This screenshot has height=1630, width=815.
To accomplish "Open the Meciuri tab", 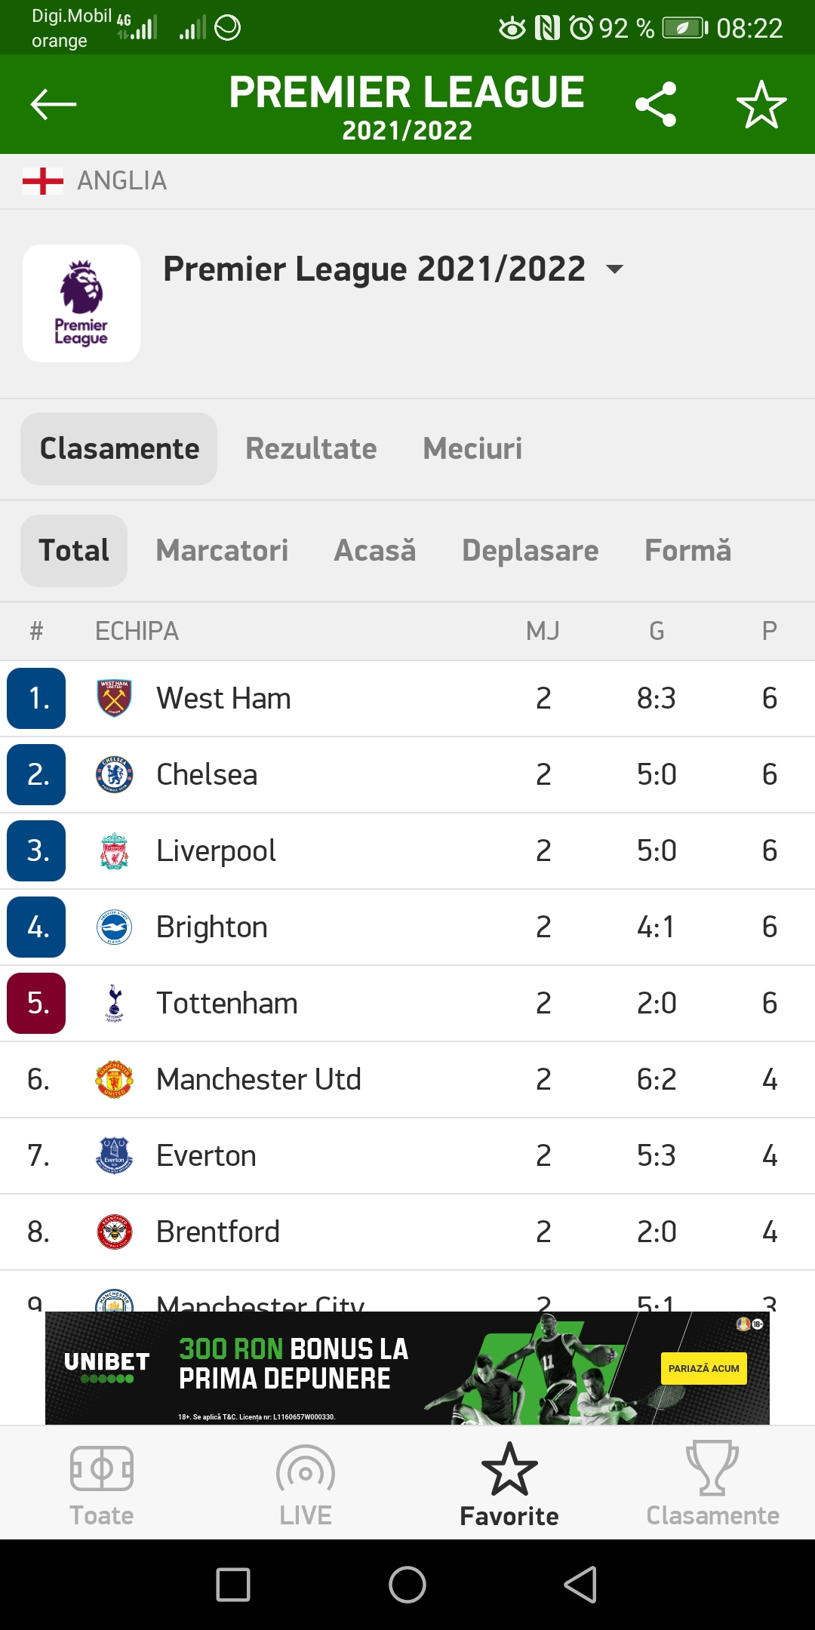I will click(473, 447).
